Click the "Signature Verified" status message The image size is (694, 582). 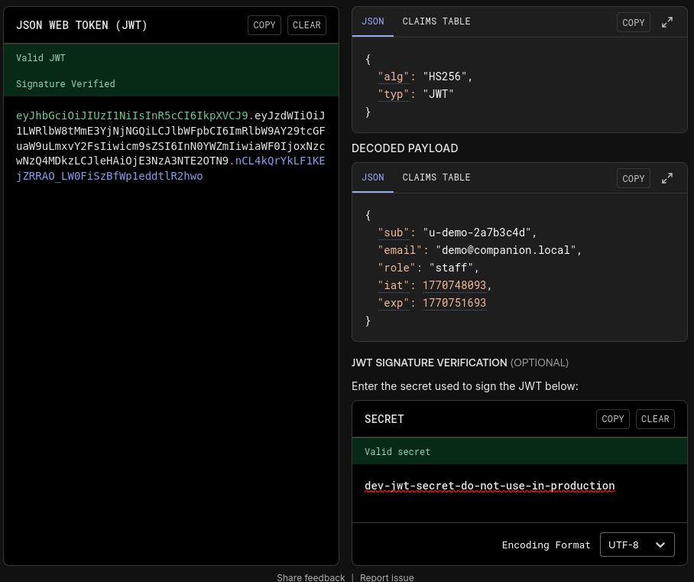click(x=66, y=83)
